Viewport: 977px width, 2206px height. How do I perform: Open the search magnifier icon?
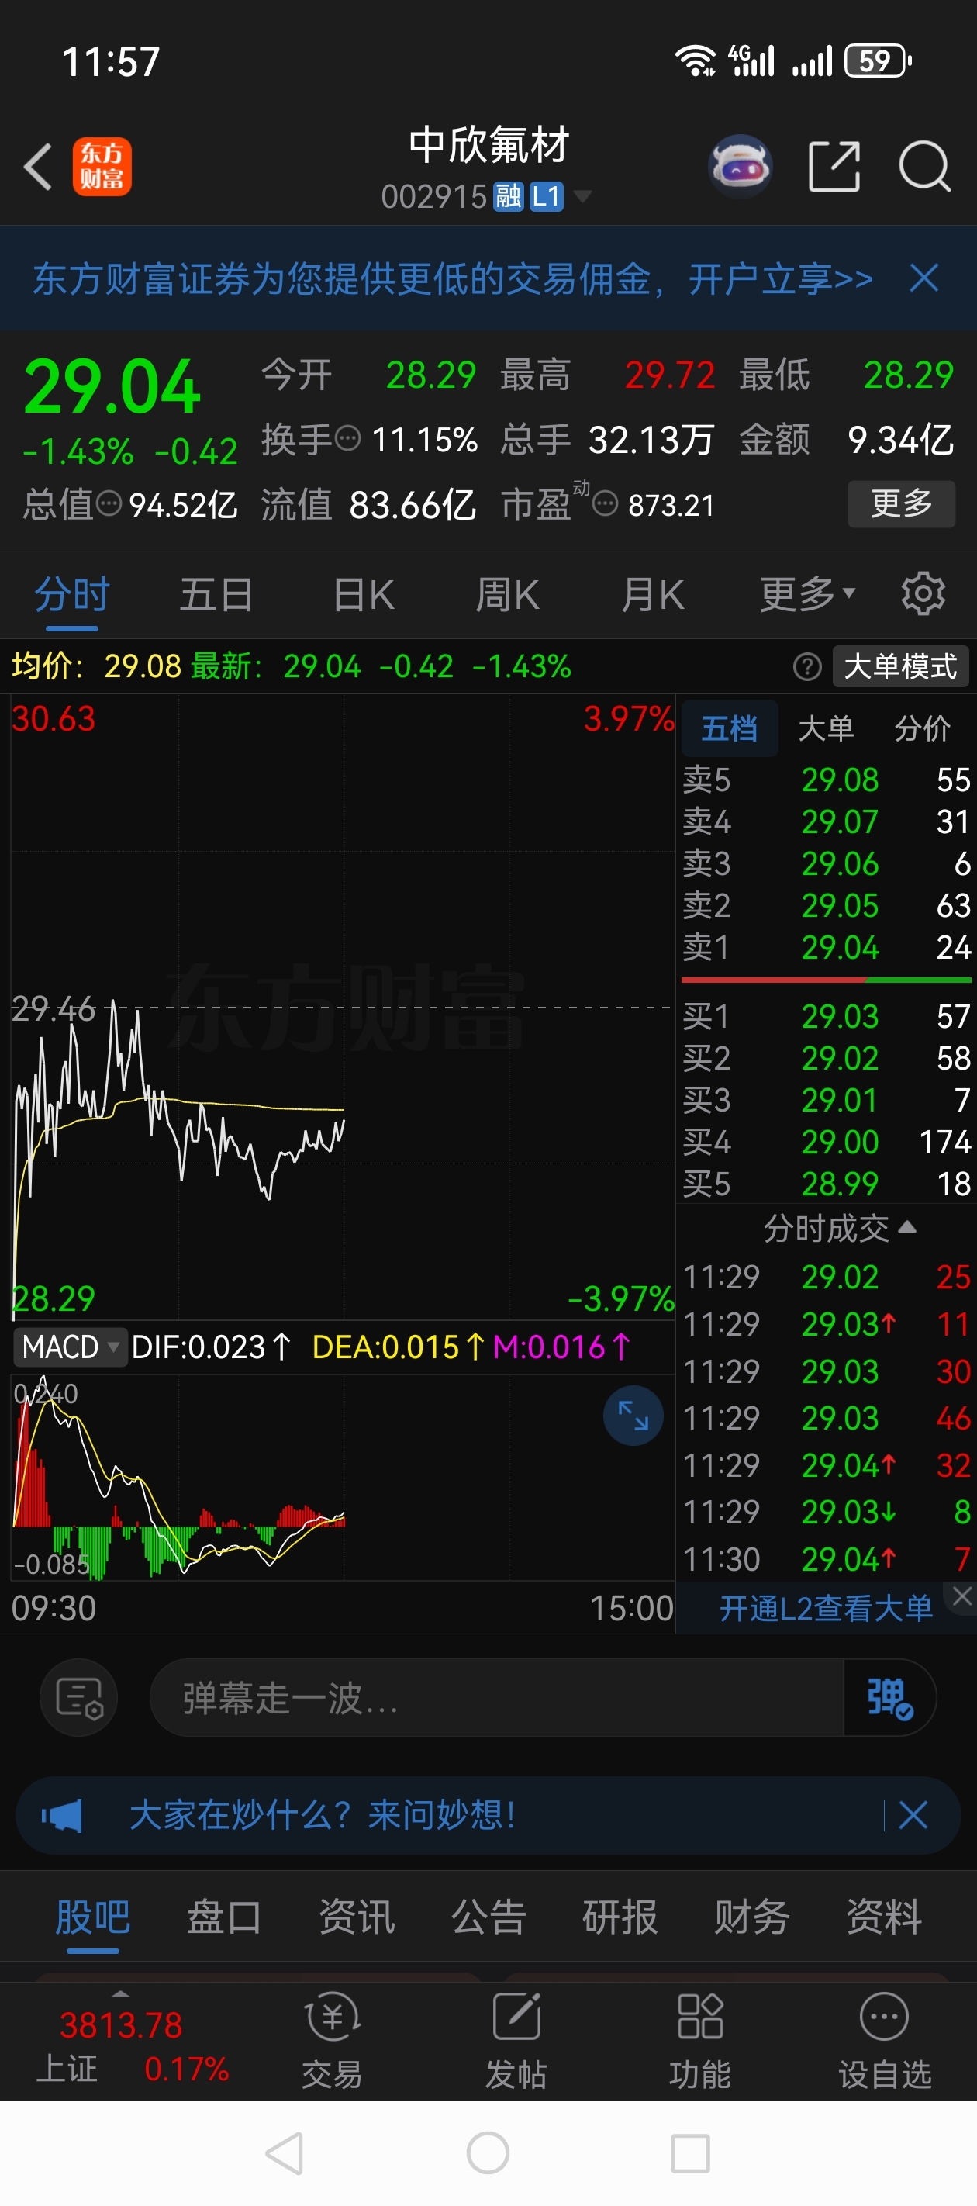tap(925, 166)
